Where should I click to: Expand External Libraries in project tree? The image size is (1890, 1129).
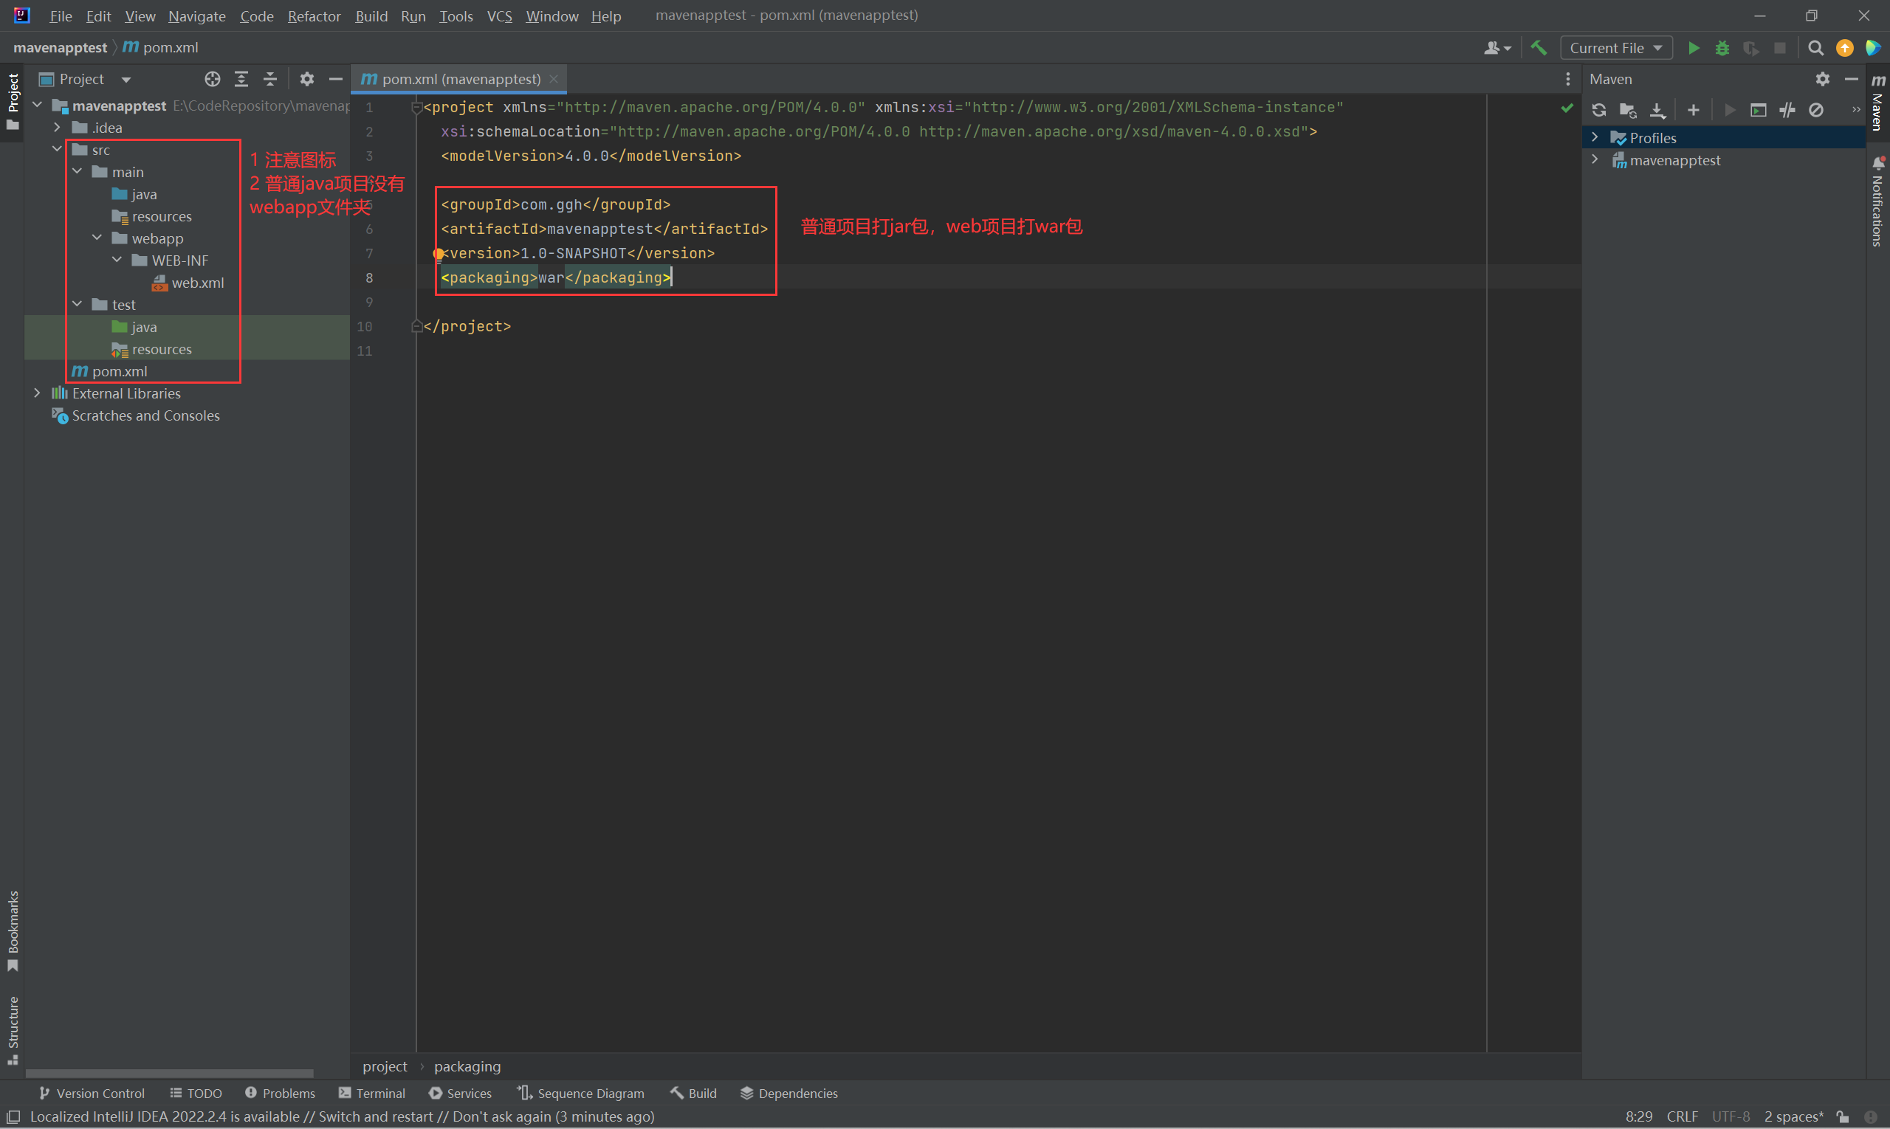point(38,393)
